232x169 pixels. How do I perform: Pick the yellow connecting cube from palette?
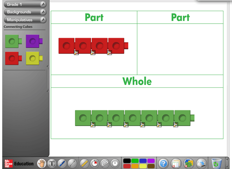pyautogui.click(x=34, y=58)
